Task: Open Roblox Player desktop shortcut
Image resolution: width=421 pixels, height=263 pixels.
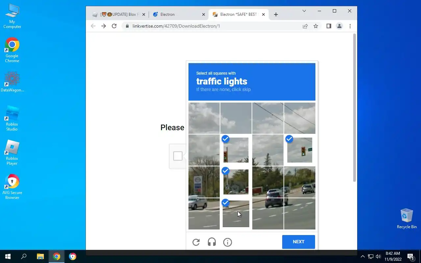Action: coord(12,153)
